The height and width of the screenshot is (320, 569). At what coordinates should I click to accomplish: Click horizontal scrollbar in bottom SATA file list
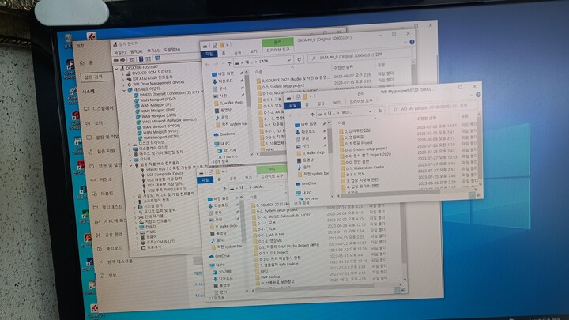pos(315,287)
